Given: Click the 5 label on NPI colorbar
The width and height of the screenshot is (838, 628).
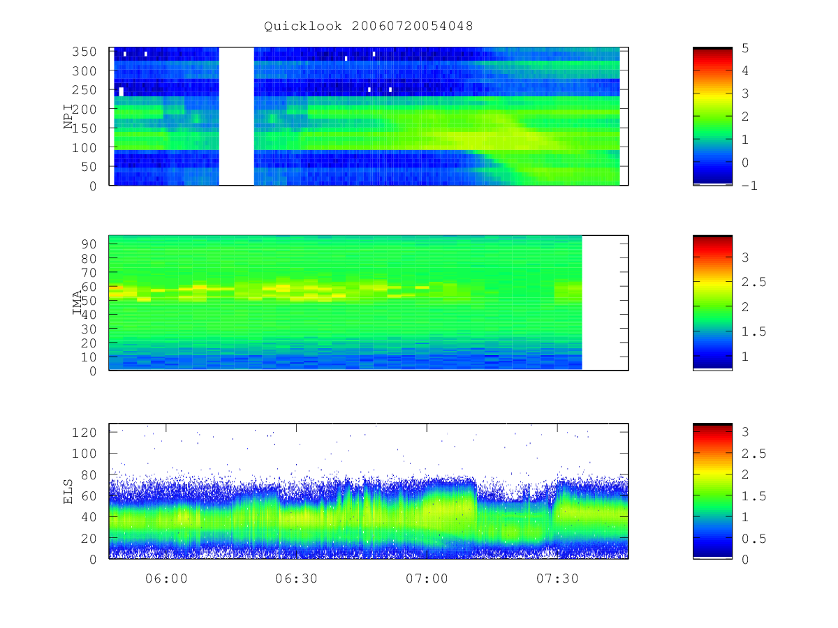Looking at the screenshot, I should [745, 47].
